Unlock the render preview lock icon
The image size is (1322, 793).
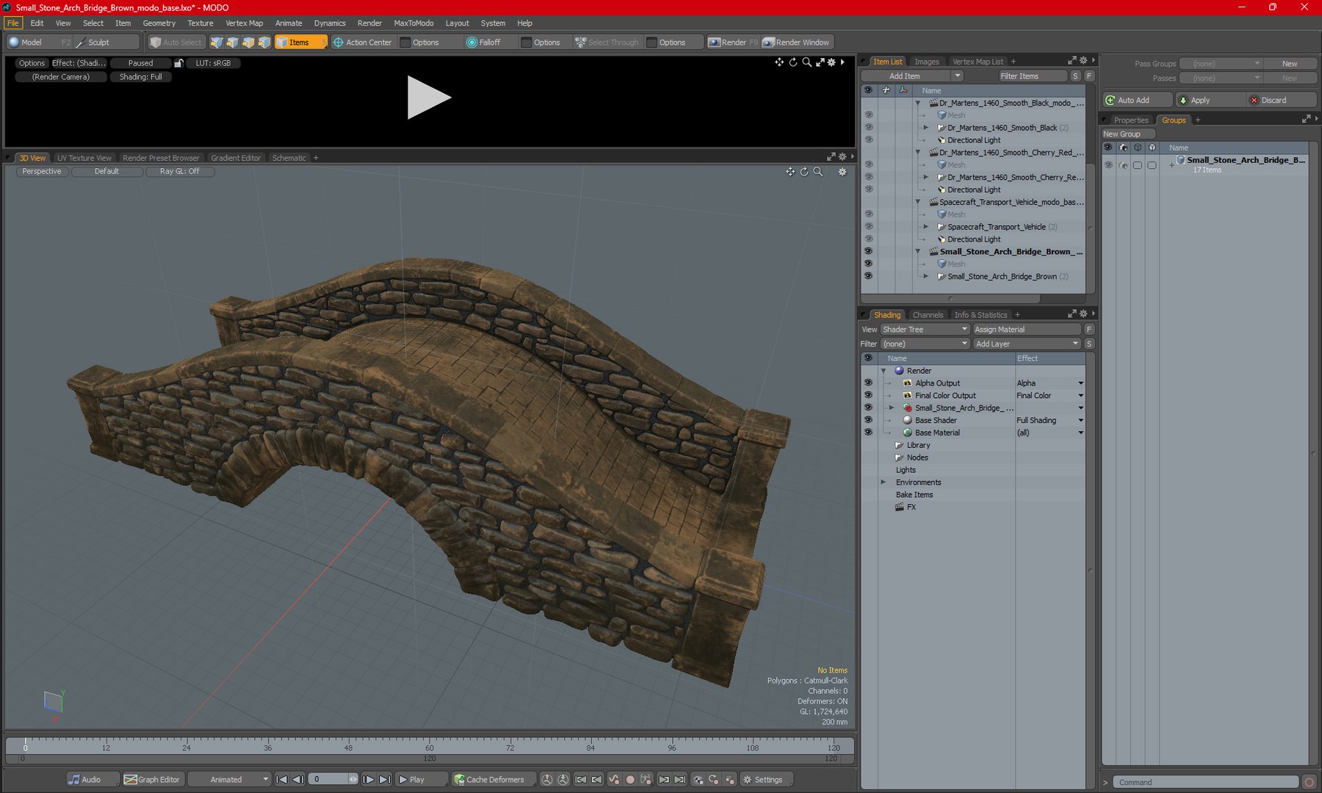[178, 63]
